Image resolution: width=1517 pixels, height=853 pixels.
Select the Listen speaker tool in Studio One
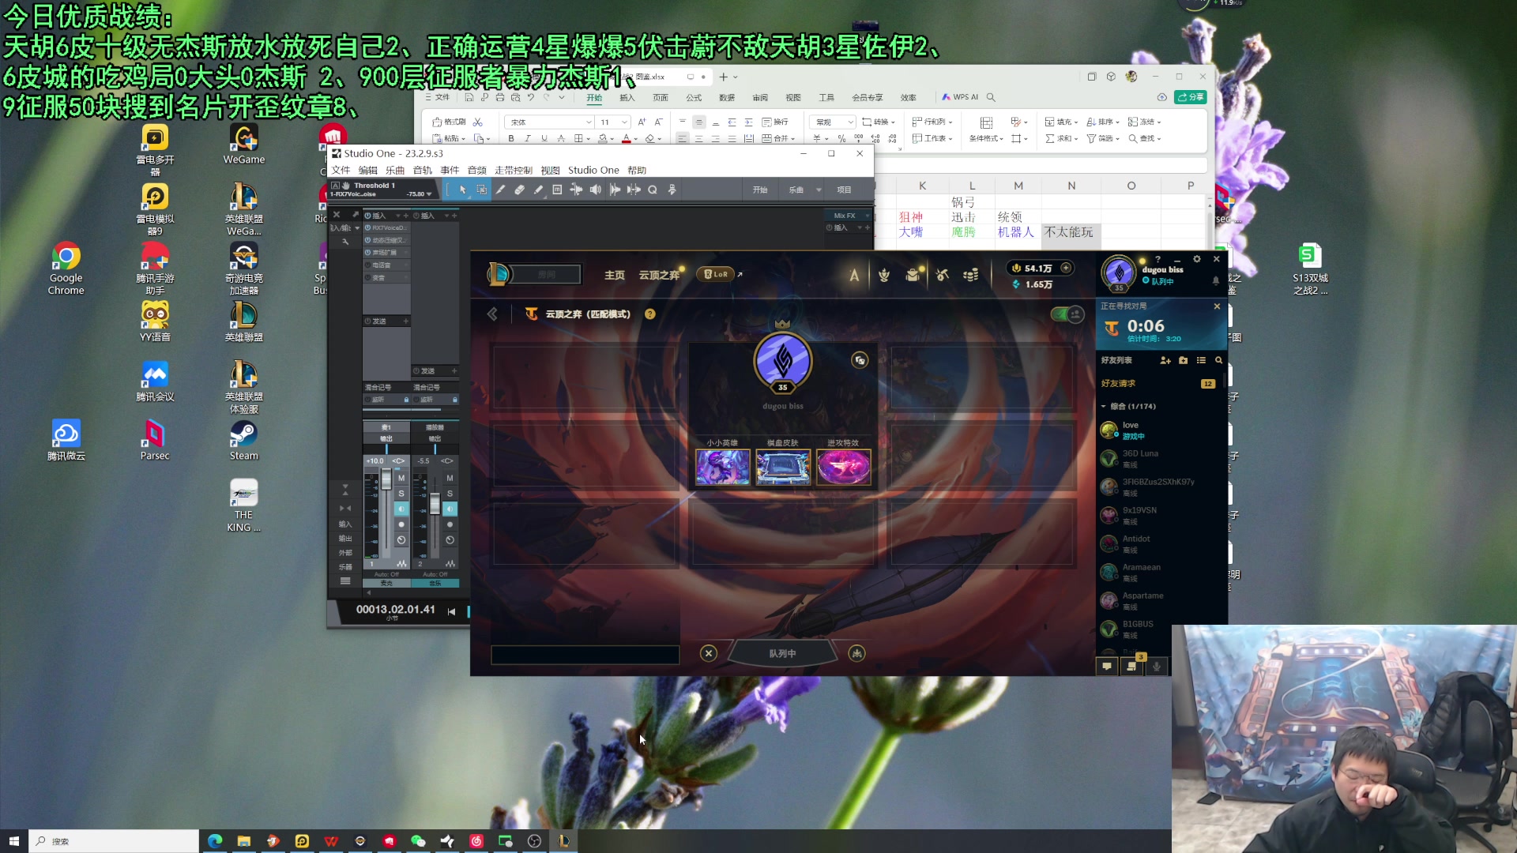coord(595,190)
